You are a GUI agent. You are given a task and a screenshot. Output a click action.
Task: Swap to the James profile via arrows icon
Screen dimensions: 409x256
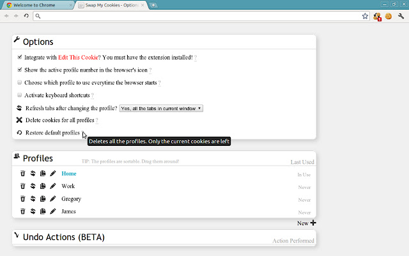click(x=33, y=211)
